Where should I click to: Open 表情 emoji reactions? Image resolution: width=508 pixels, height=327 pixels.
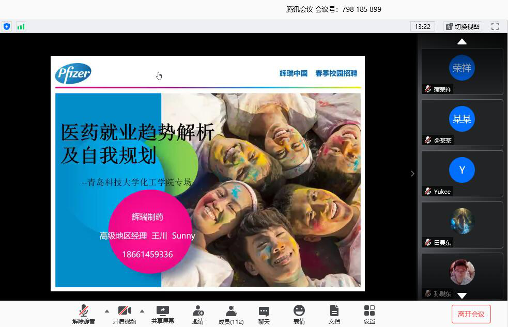299,315
